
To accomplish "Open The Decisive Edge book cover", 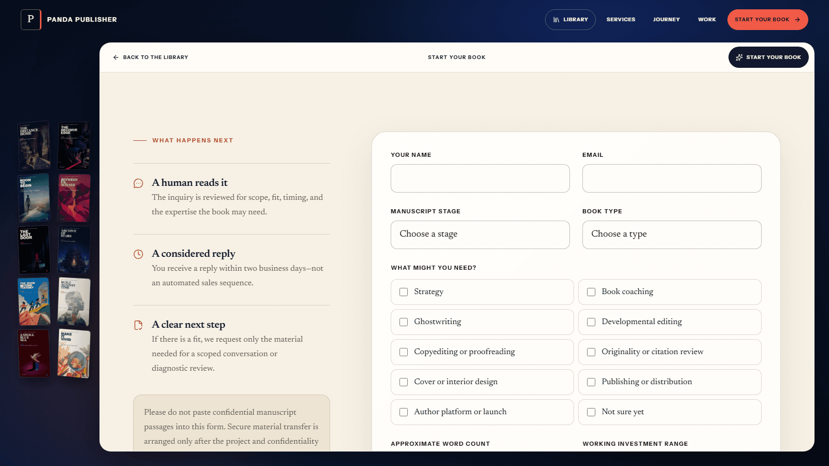I will (x=74, y=146).
